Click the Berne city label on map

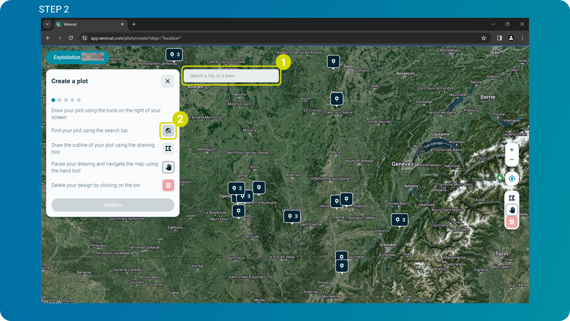pyautogui.click(x=488, y=97)
